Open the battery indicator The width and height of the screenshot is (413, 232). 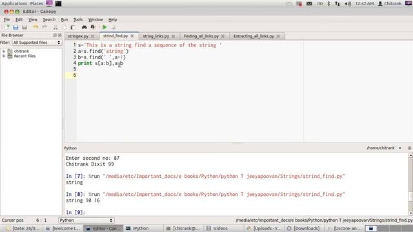[320, 4]
